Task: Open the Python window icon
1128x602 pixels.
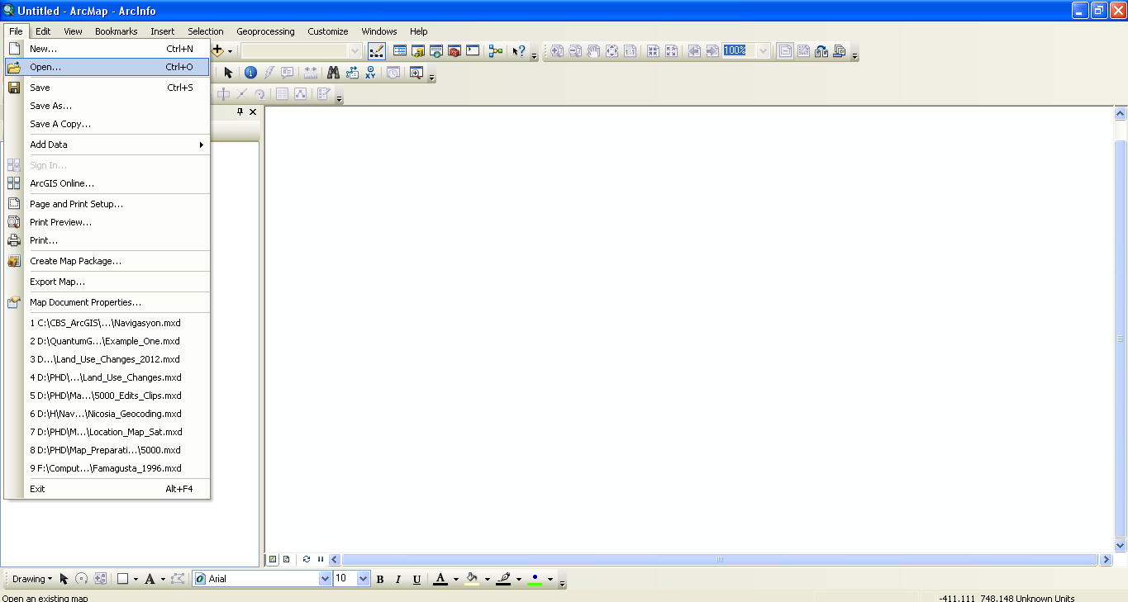Action: (473, 50)
